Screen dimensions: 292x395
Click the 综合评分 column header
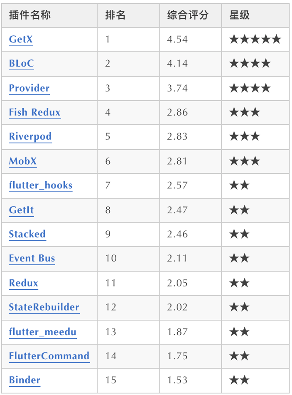click(x=188, y=15)
